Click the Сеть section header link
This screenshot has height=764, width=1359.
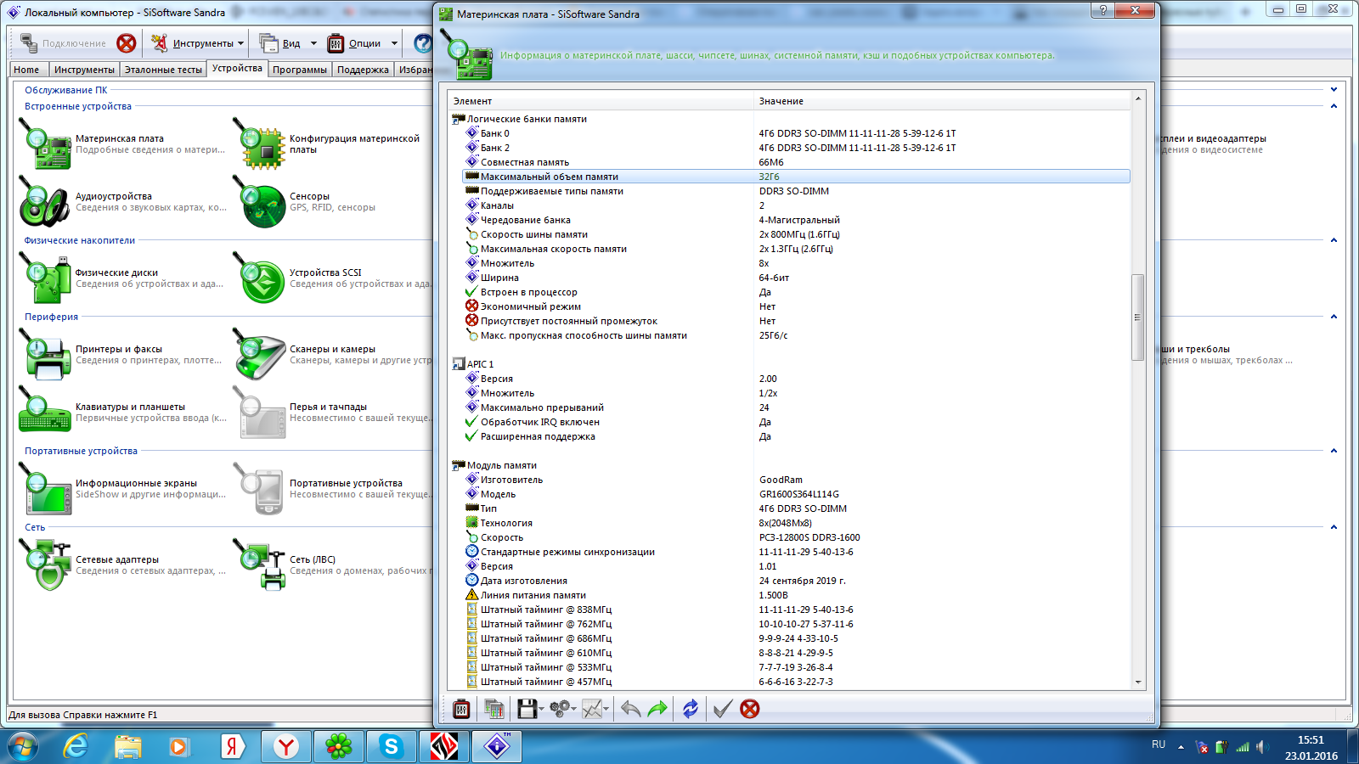(x=35, y=527)
